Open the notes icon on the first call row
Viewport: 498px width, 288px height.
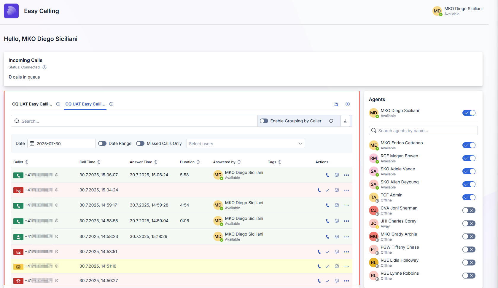337,175
